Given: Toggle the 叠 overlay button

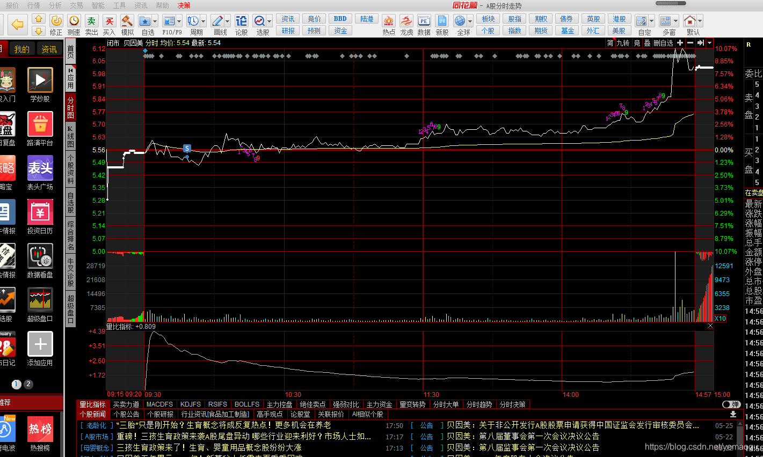Looking at the screenshot, I should click(x=647, y=43).
